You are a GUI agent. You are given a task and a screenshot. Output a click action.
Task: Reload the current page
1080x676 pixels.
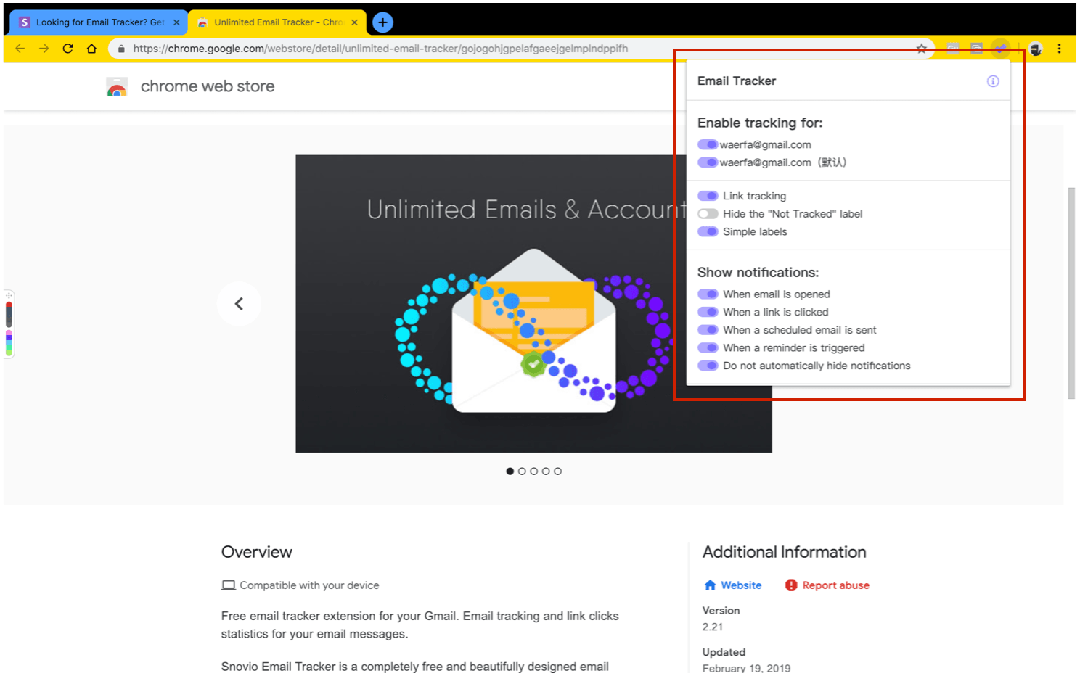pyautogui.click(x=68, y=49)
